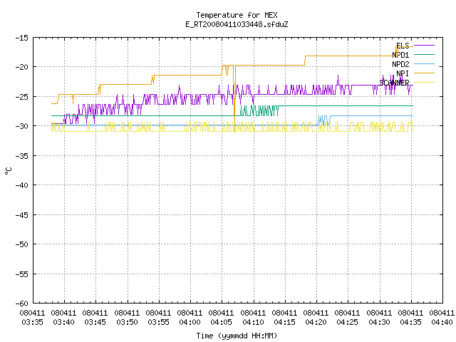Click the 080411 date label above 04:00
Viewport: 456px width, 342px height.
(x=190, y=313)
